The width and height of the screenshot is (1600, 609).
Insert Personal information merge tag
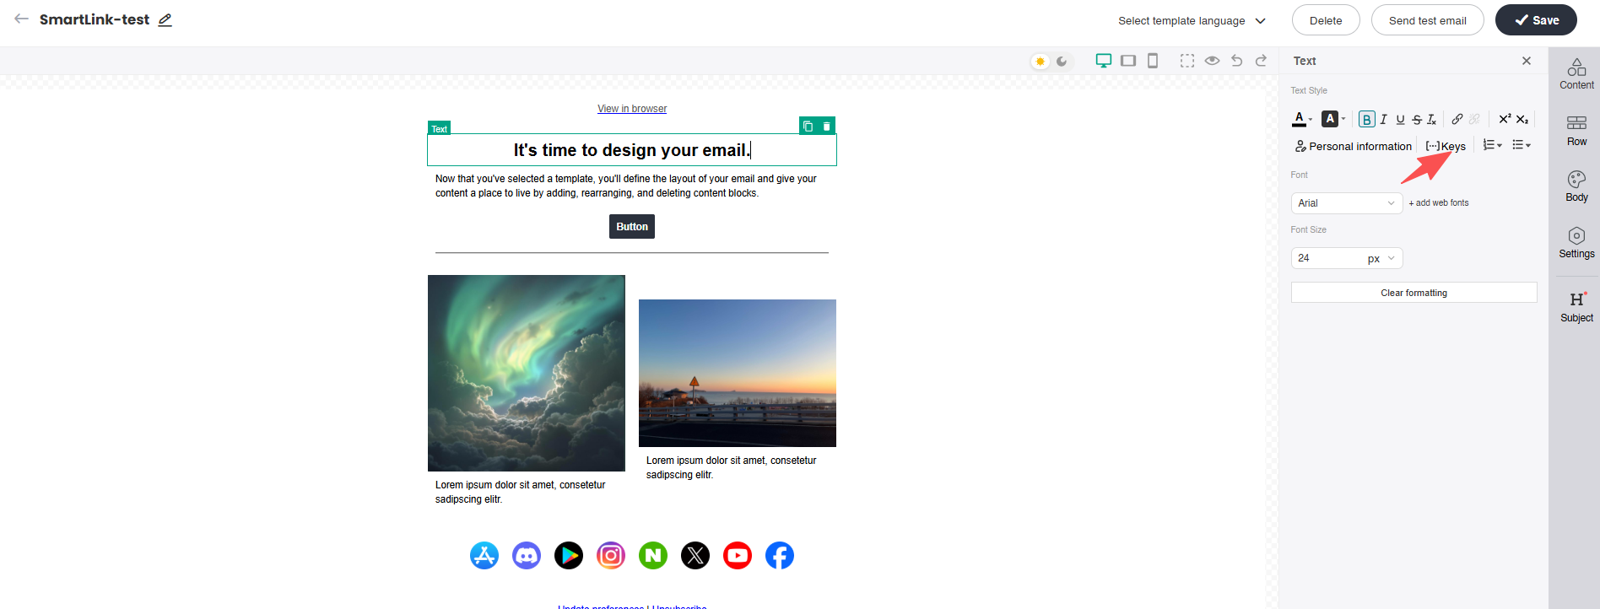(x=1354, y=146)
